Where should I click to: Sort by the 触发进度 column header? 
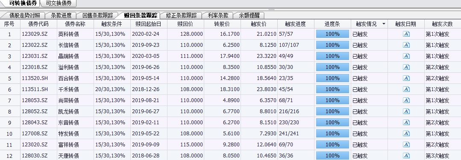(x=296, y=24)
